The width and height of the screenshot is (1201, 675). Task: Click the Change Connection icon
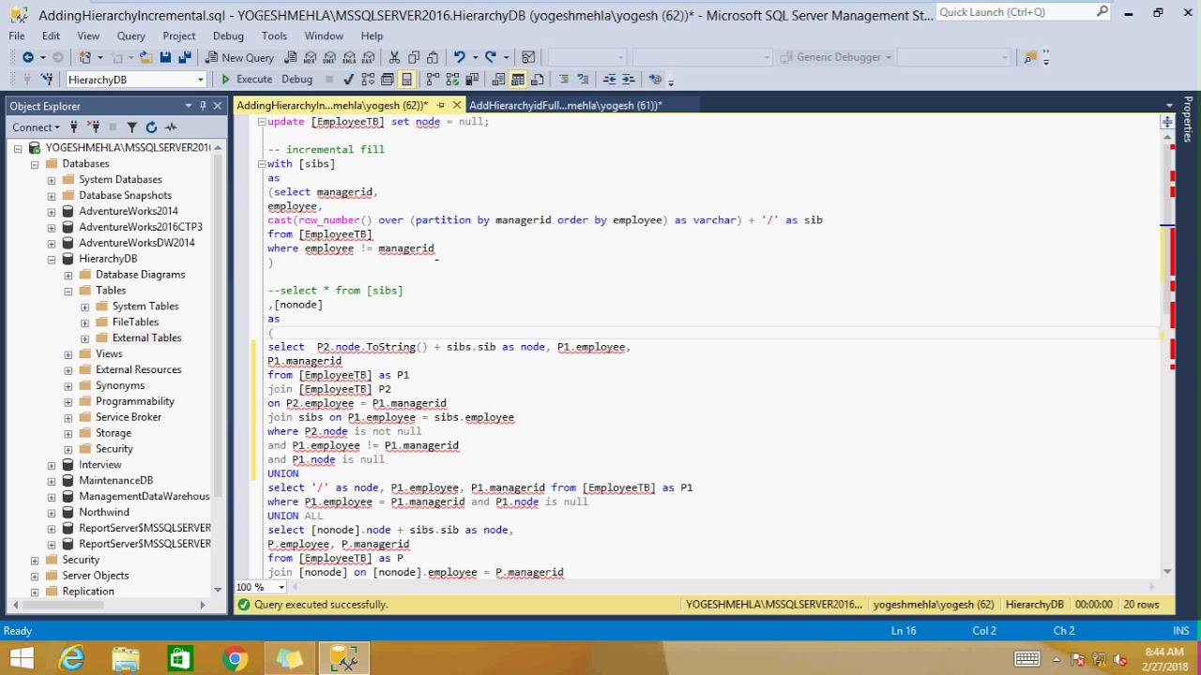point(48,80)
